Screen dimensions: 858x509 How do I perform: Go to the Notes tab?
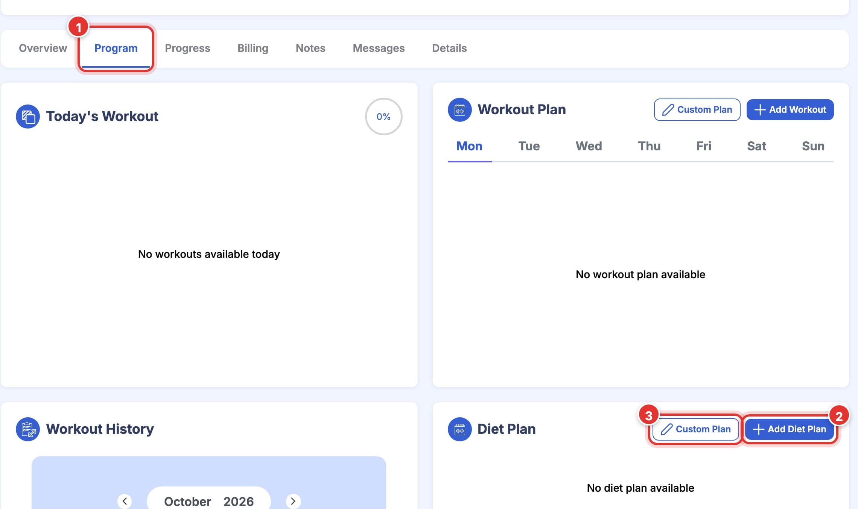310,48
